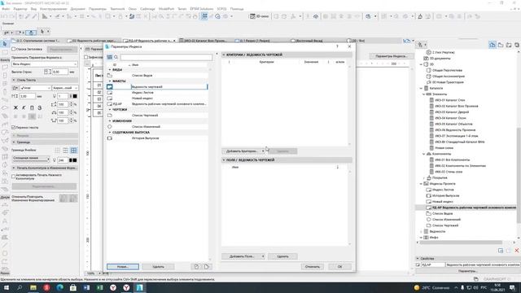Select 'Список Видов' in the index list
The image size is (521, 293).
tap(157, 76)
